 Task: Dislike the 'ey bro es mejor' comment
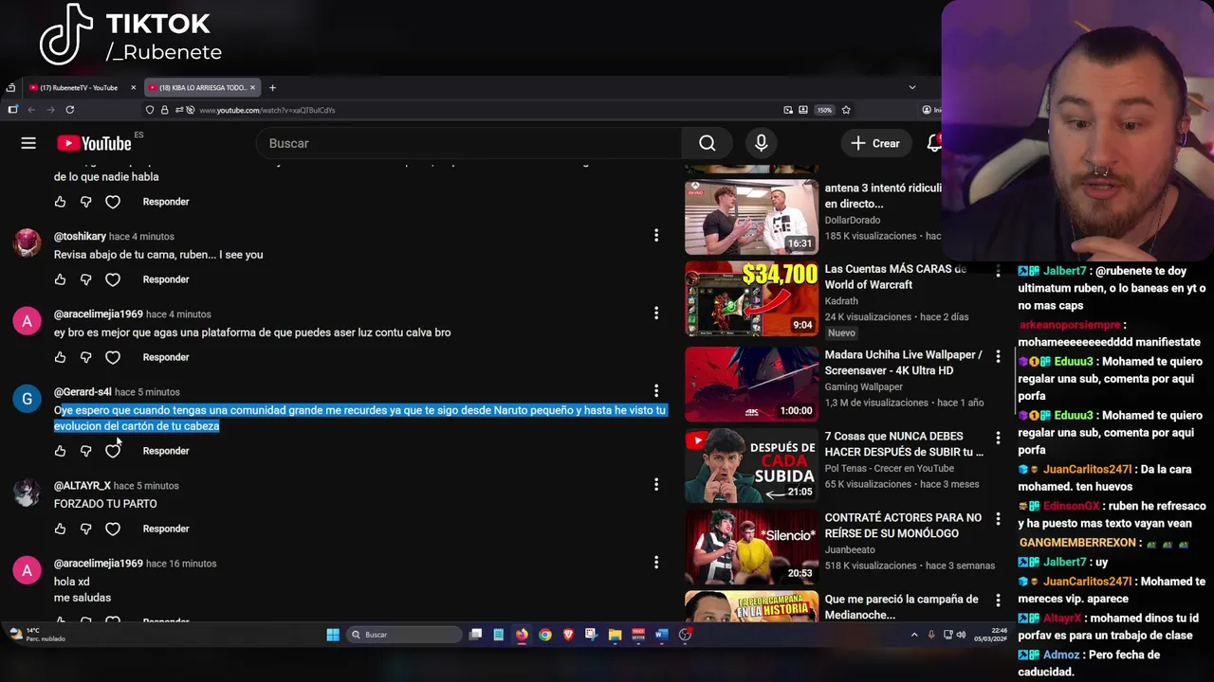85,357
